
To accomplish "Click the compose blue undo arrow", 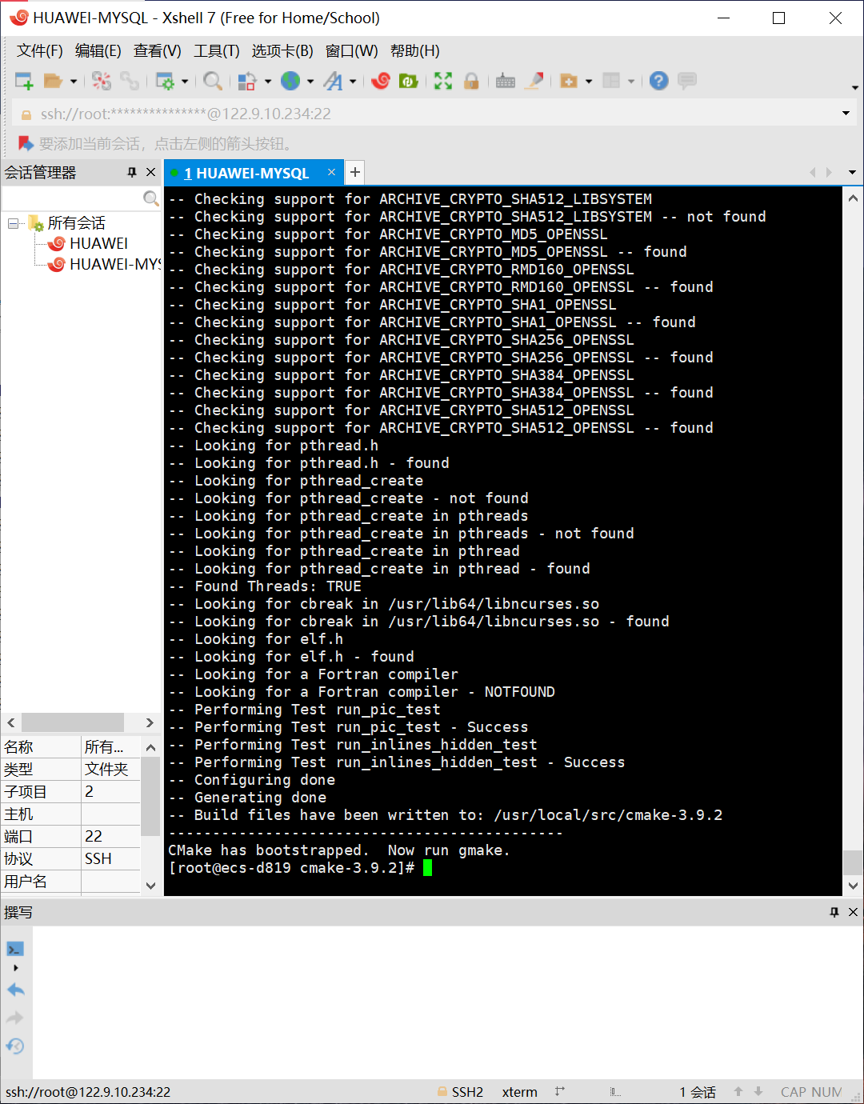I will 15,990.
